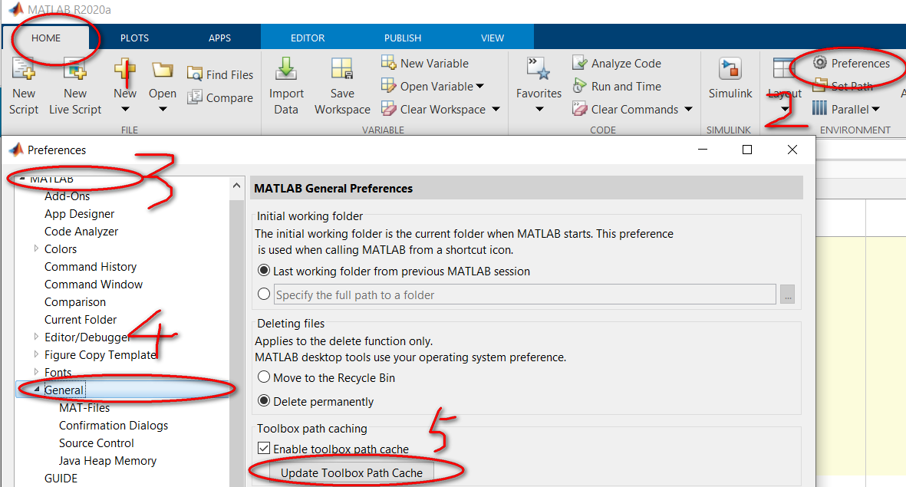Click the Clear Commands icon
The width and height of the screenshot is (906, 487).
coord(579,109)
